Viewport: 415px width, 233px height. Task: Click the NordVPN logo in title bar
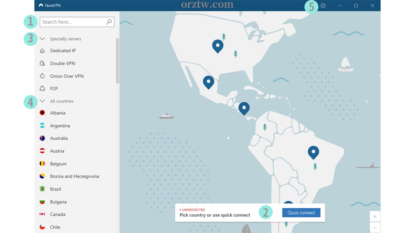click(x=41, y=6)
